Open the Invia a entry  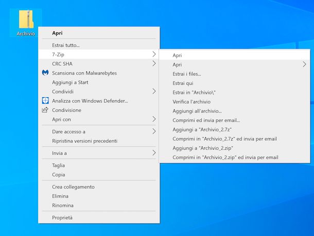[99, 153]
